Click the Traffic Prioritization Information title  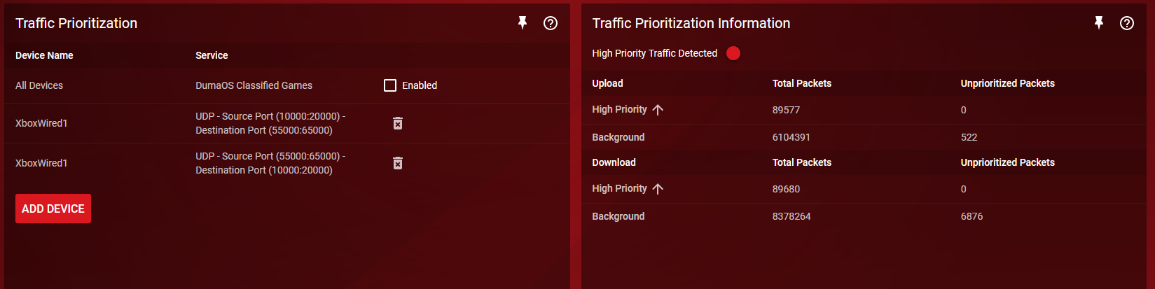coord(691,23)
